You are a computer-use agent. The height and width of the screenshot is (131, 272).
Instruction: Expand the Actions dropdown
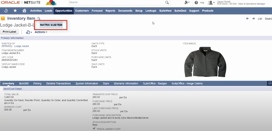coord(41,32)
